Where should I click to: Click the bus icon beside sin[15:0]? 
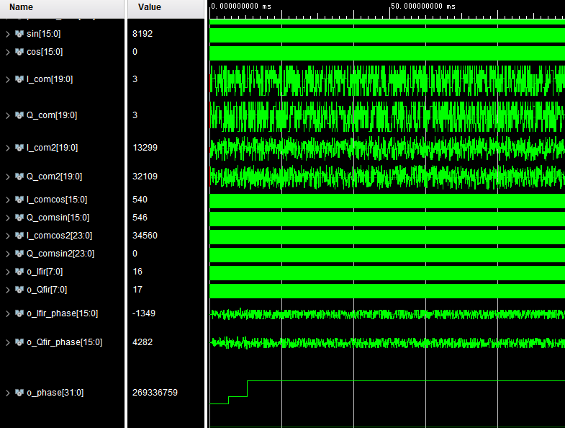pyautogui.click(x=19, y=34)
